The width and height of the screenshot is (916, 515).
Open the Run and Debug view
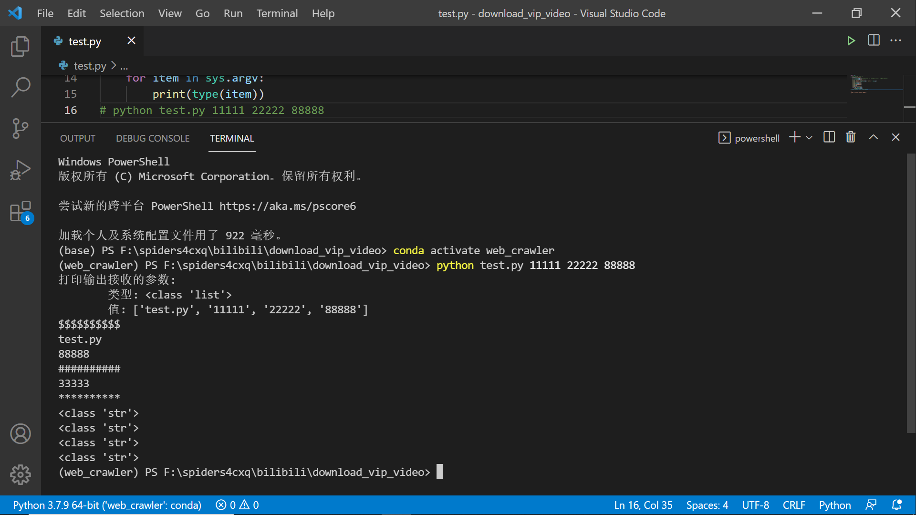pos(20,170)
